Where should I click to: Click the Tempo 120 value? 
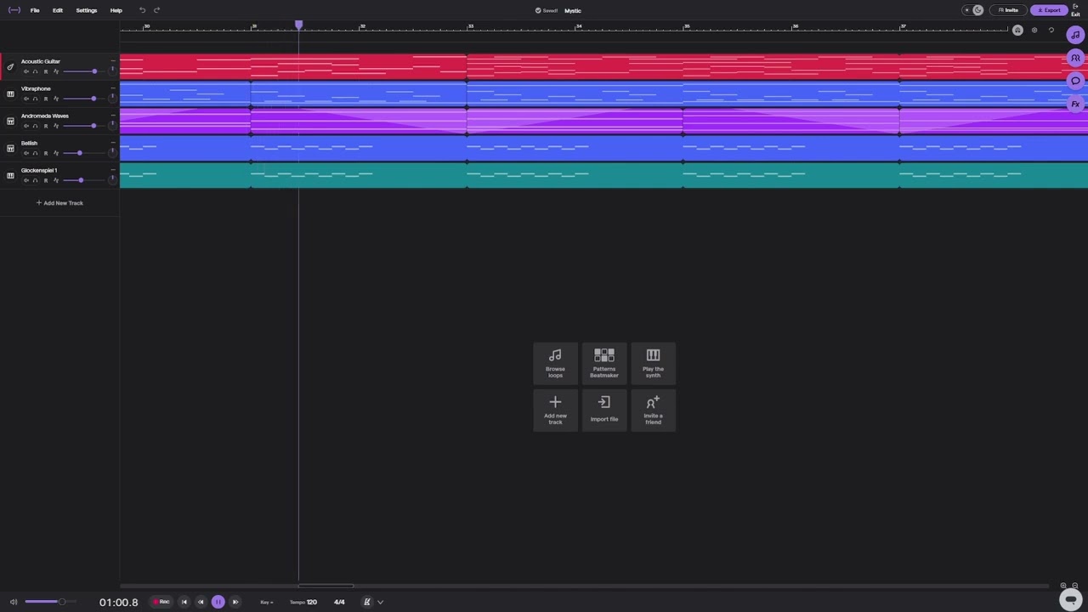(303, 602)
